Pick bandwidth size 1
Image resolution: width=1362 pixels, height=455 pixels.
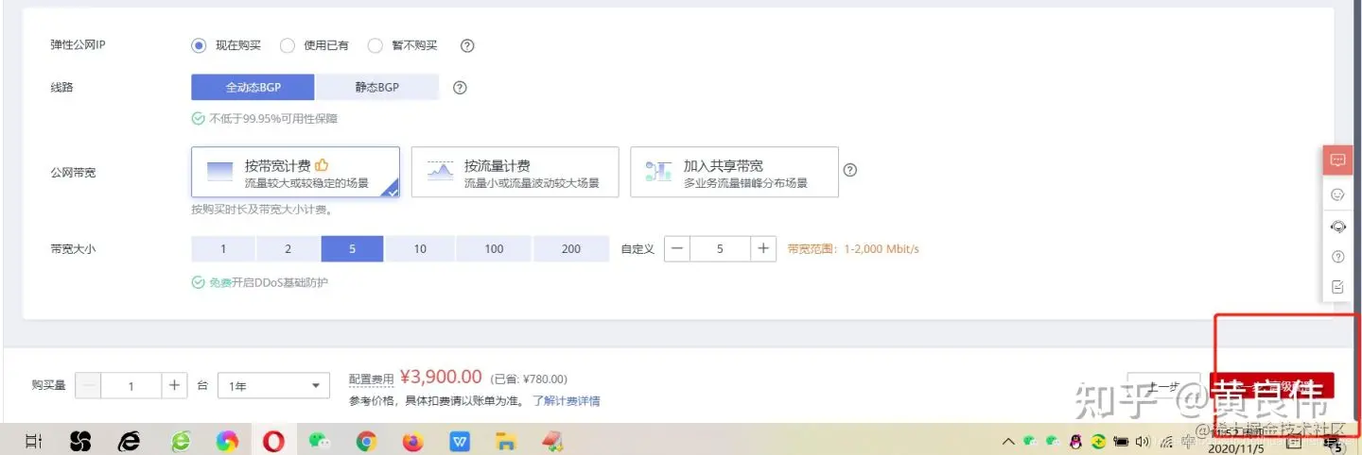click(x=223, y=249)
